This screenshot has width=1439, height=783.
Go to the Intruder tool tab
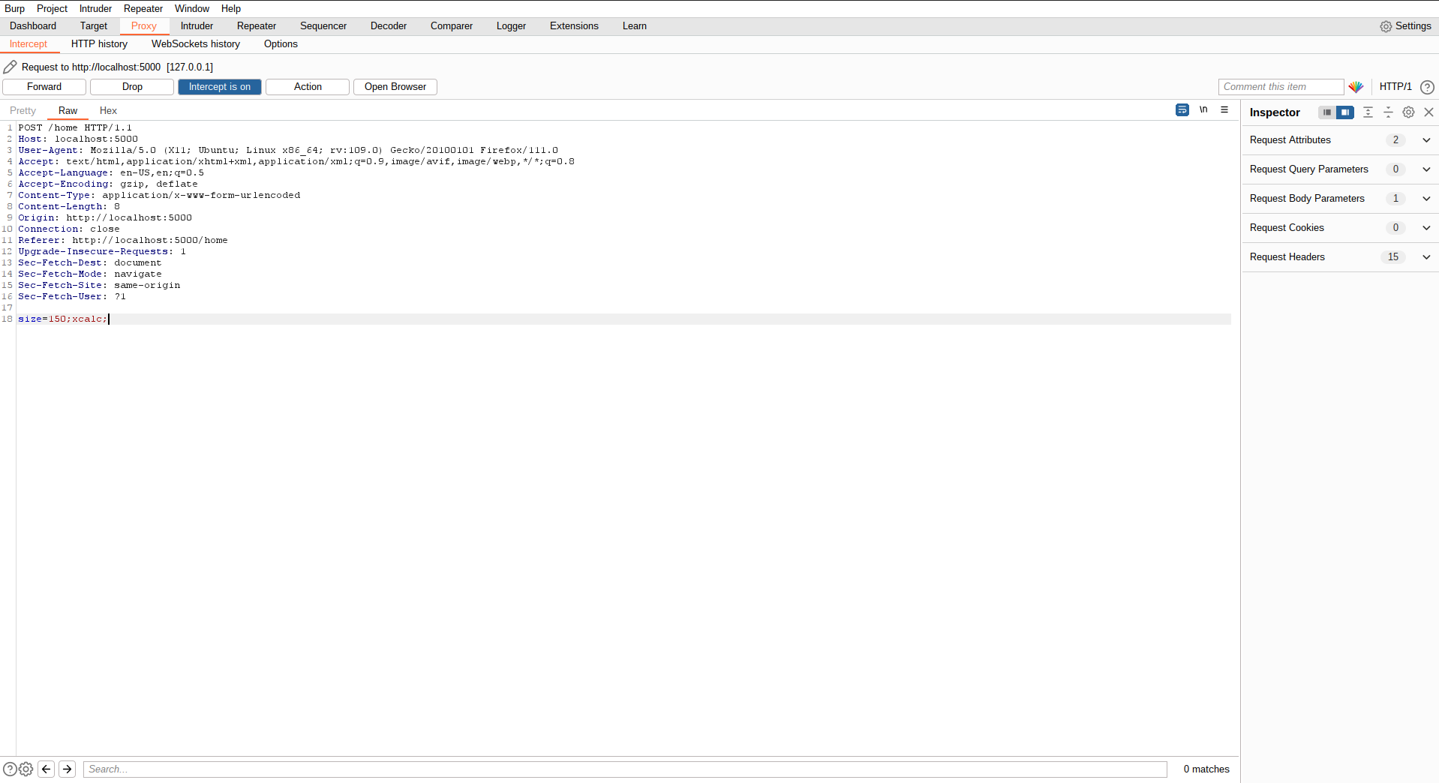(x=197, y=26)
